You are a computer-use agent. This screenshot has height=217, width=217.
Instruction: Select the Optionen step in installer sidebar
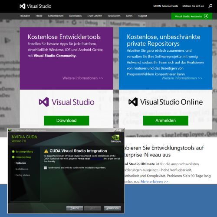(20, 163)
